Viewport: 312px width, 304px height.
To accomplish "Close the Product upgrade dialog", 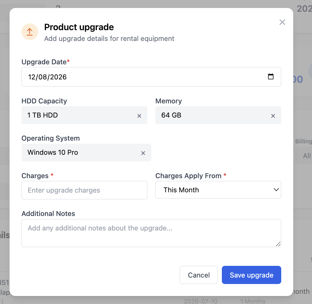I will tap(282, 22).
